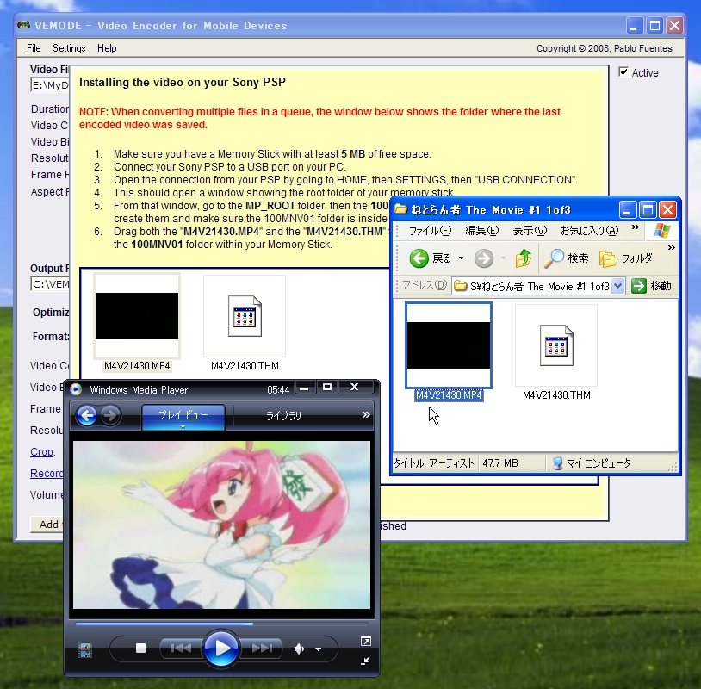Skip to previous track in Media Player
The width and height of the screenshot is (701, 689).
181,648
